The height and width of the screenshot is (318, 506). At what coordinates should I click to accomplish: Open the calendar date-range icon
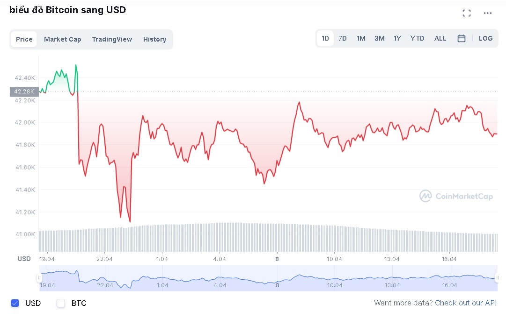(x=462, y=38)
